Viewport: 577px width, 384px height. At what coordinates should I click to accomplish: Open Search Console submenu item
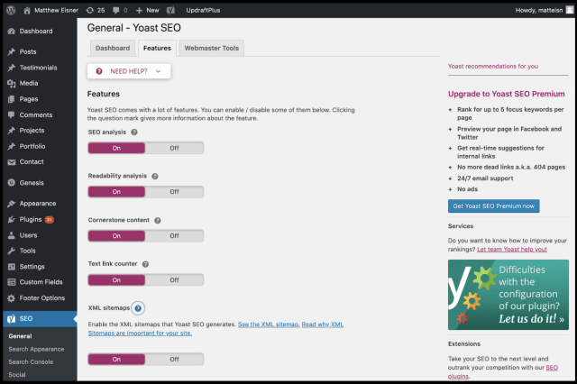(31, 362)
